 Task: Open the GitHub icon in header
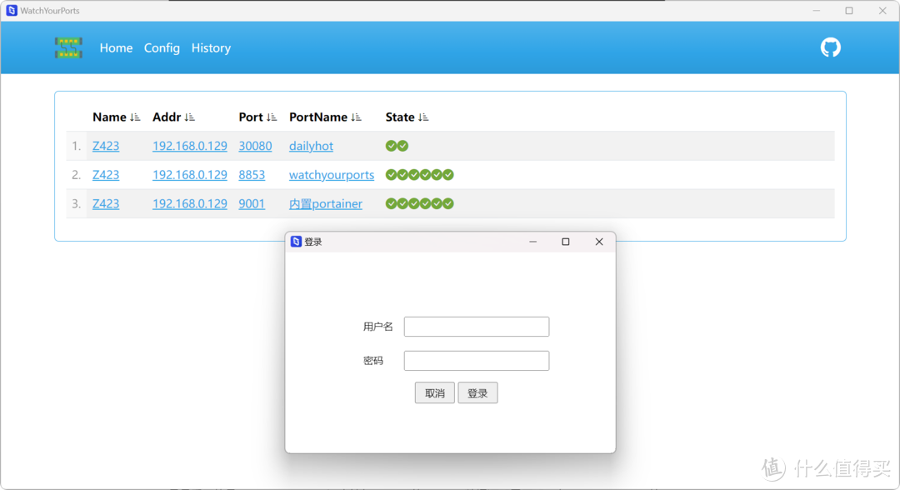[830, 47]
